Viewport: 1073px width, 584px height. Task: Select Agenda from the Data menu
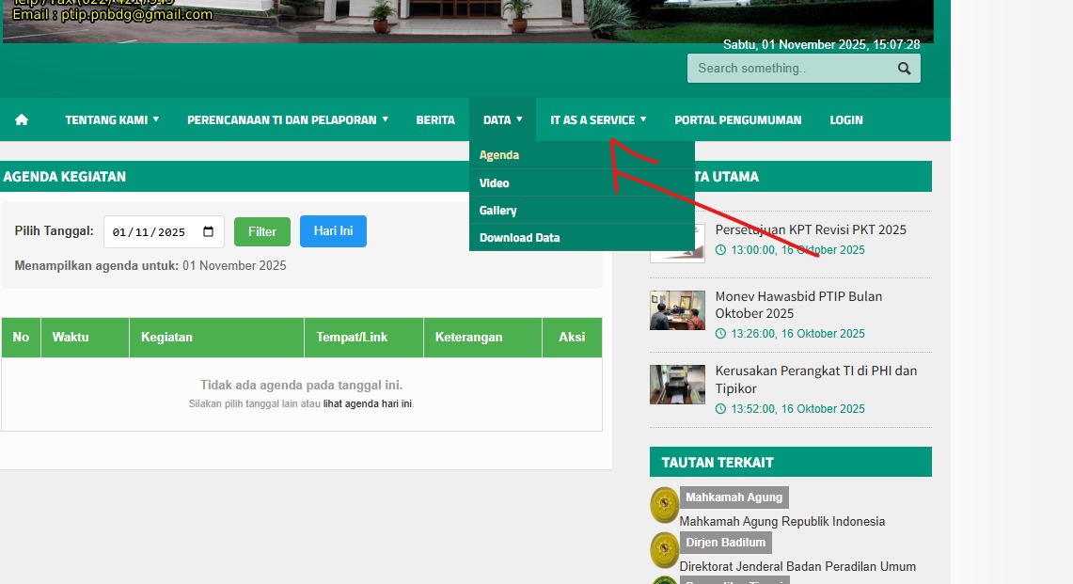pyautogui.click(x=499, y=155)
